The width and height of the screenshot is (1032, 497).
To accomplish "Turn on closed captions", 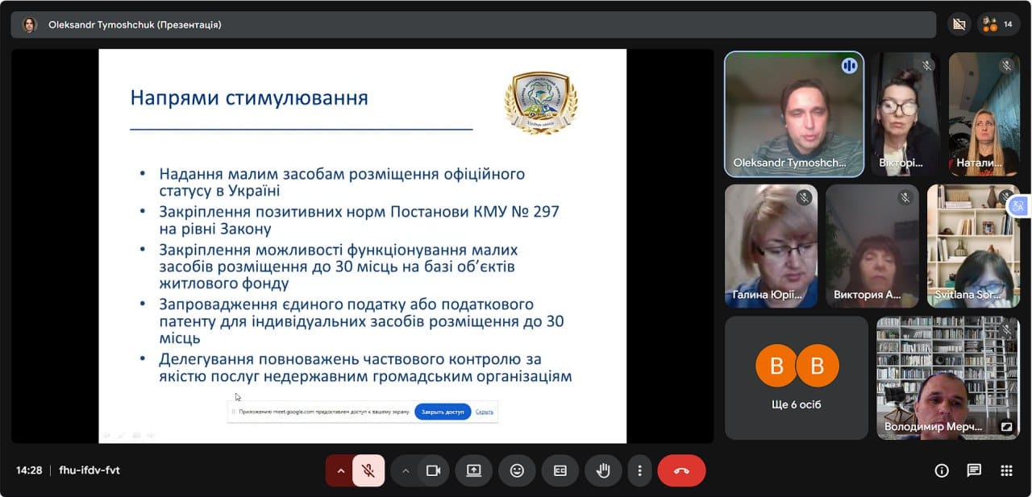I will pyautogui.click(x=560, y=470).
